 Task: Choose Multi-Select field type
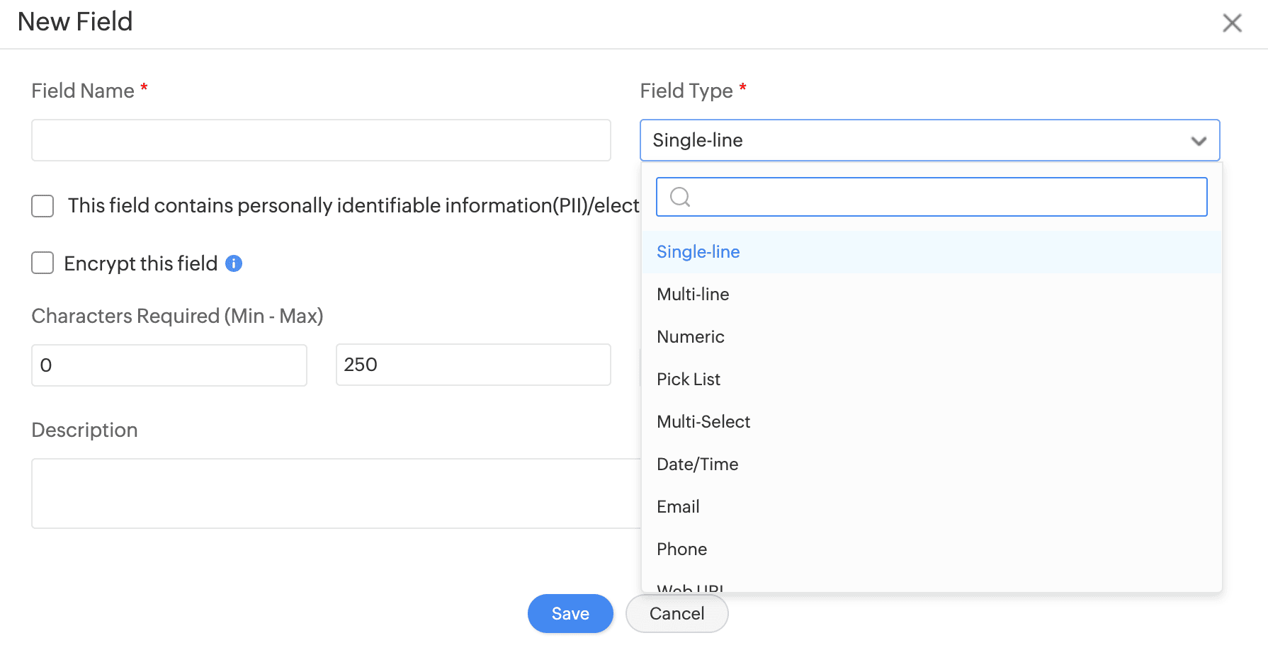click(703, 422)
